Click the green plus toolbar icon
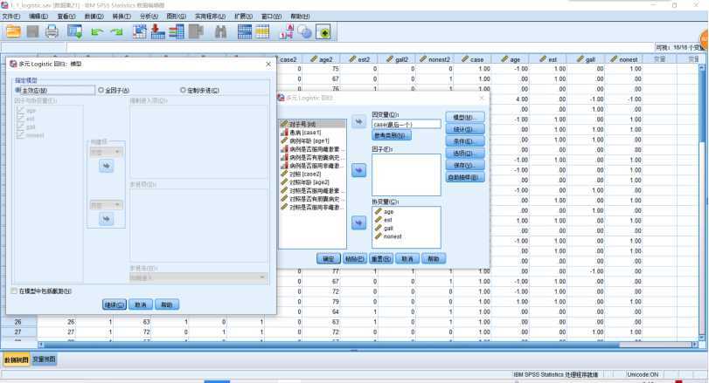 click(323, 32)
